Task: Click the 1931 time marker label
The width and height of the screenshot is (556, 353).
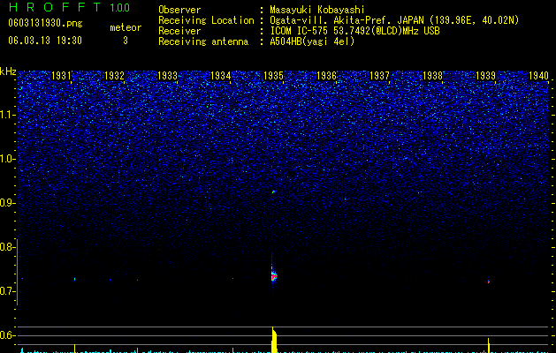Action: pyautogui.click(x=61, y=76)
